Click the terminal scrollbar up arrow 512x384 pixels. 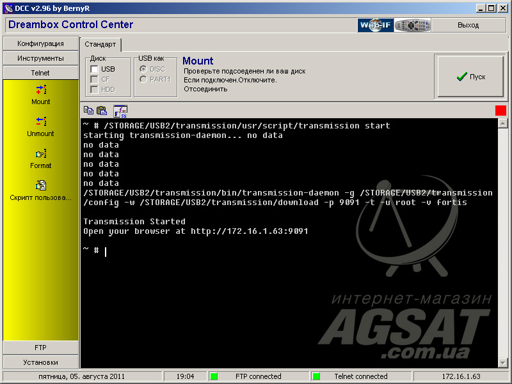(x=502, y=123)
